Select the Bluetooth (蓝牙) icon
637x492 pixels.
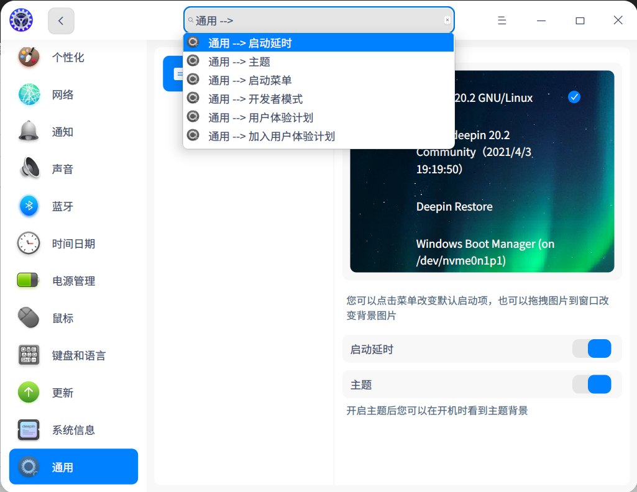(29, 206)
